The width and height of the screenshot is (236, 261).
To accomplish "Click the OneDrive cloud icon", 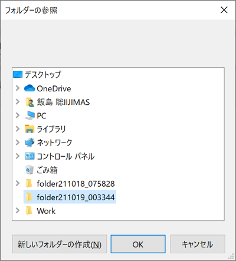I will point(29,88).
